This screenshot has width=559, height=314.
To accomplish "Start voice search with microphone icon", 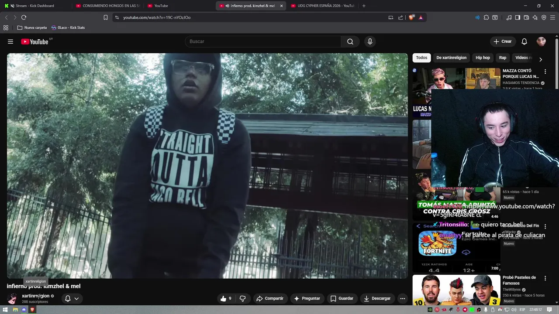I will (370, 41).
